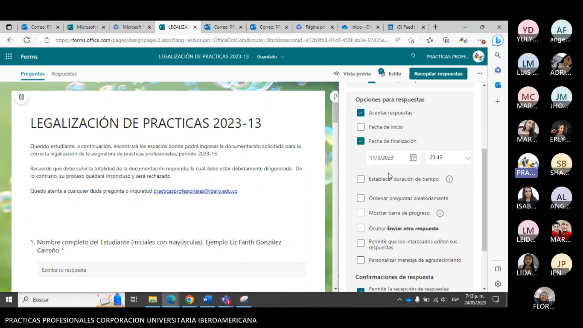Switch to the LinkedIn Feed browser tab
The image size is (583, 328).
click(406, 27)
